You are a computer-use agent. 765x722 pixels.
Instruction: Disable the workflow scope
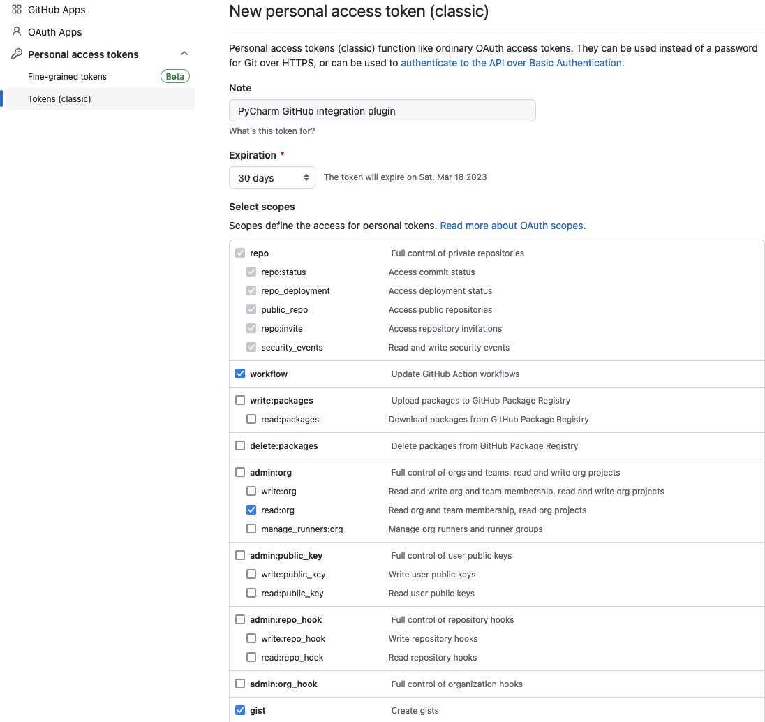(x=240, y=374)
